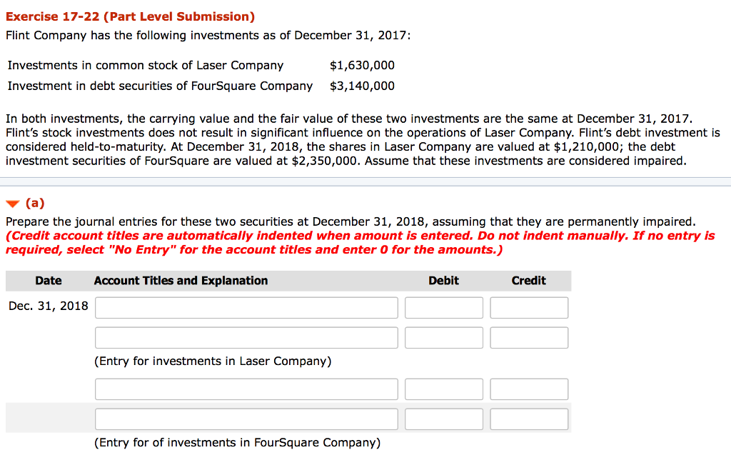This screenshot has width=731, height=455.
Task: Click the Exercise 17-22 heading
Action: click(x=130, y=16)
